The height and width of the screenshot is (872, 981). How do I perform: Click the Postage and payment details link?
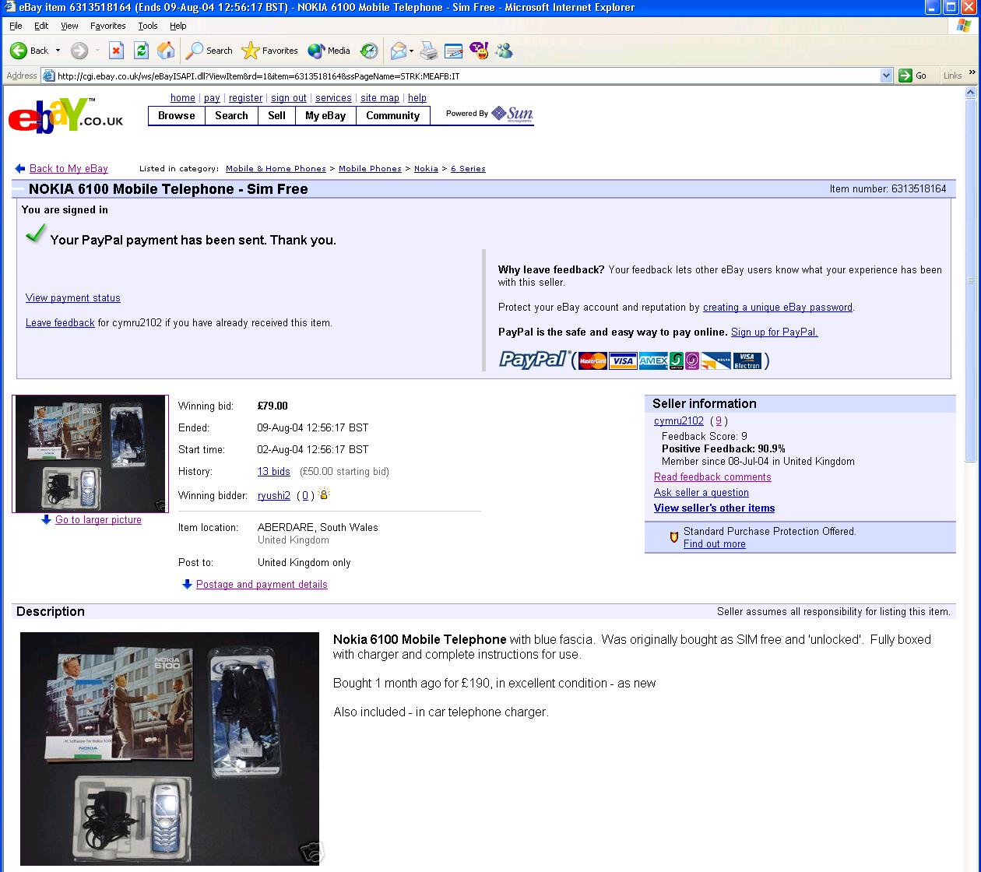pos(262,584)
